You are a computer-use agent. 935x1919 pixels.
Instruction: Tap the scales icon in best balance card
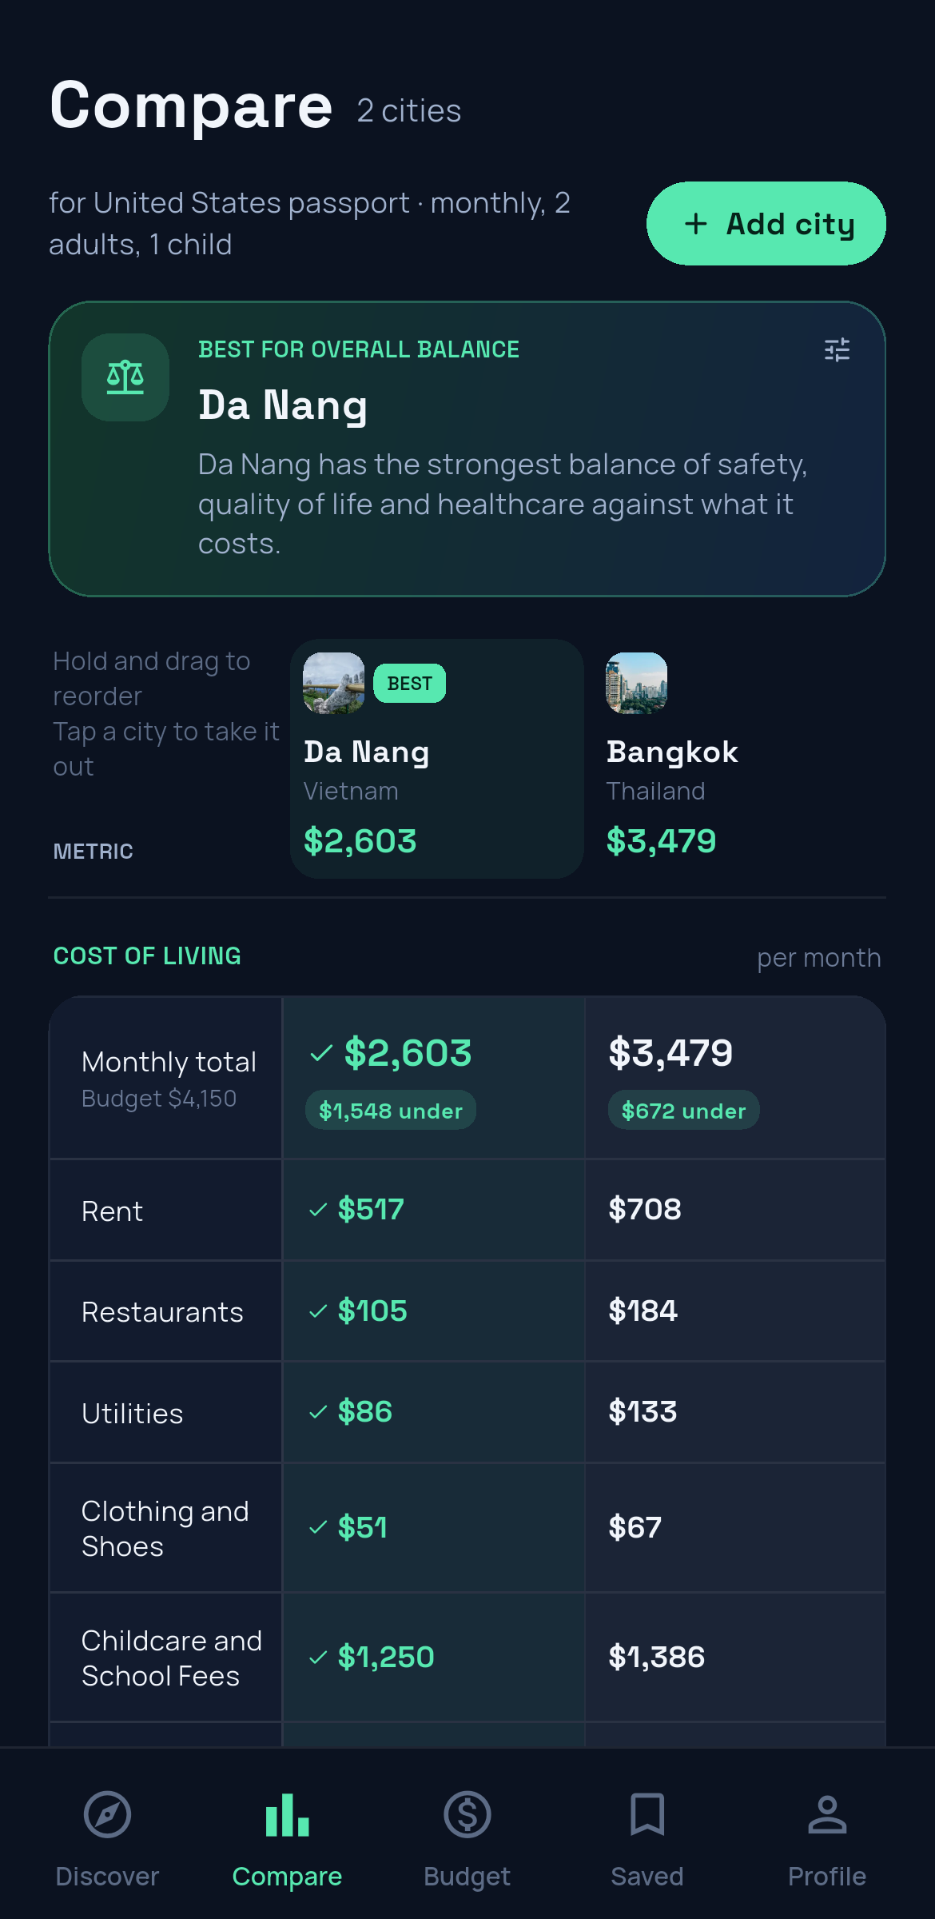click(x=125, y=377)
